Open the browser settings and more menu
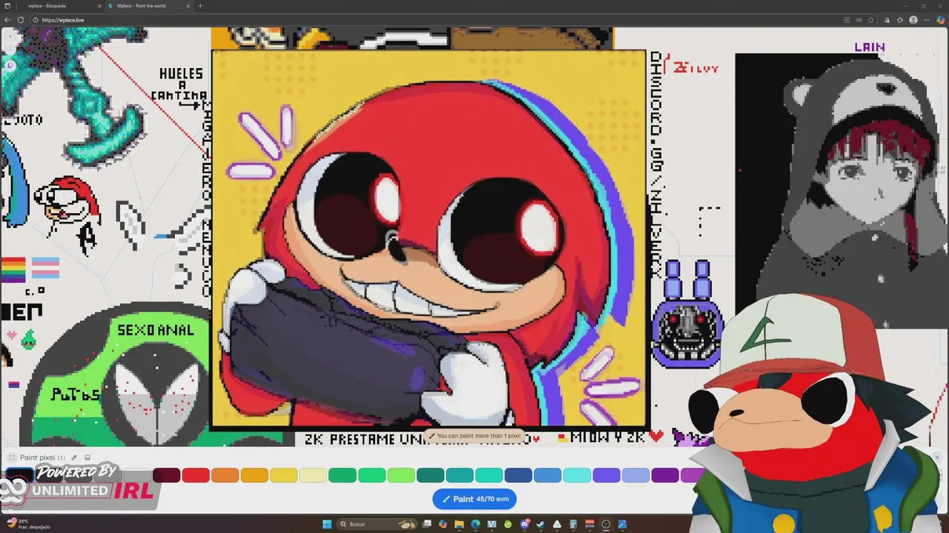Image resolution: width=949 pixels, height=533 pixels. pos(927,20)
